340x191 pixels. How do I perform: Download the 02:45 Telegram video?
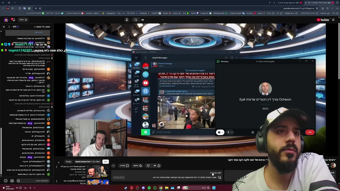(x=162, y=100)
